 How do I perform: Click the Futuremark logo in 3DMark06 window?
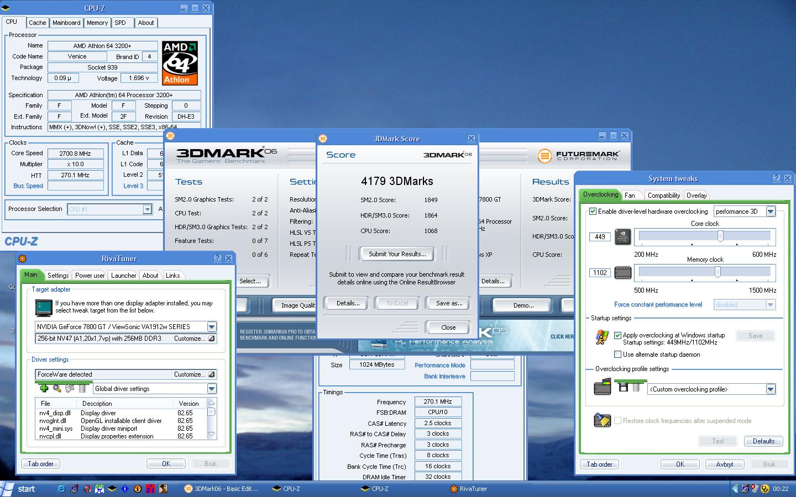click(578, 156)
